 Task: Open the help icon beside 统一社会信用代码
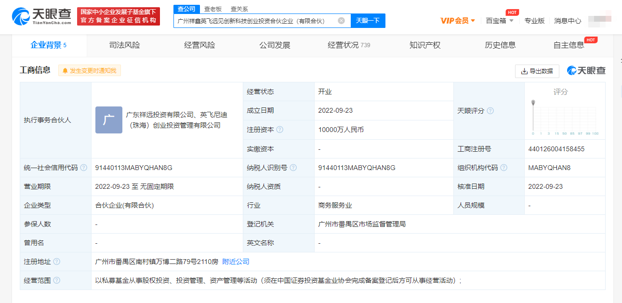tap(84, 167)
